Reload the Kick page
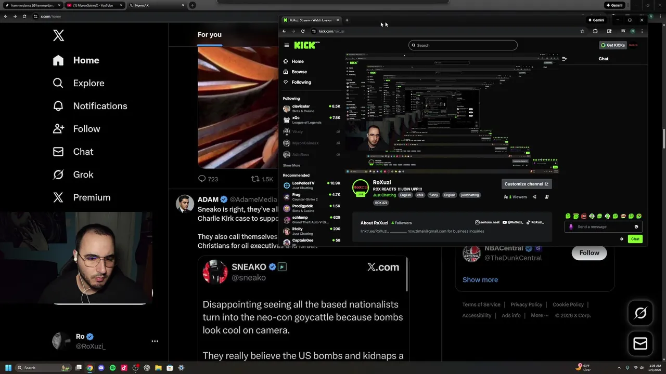Viewport: 666px width, 374px height. click(303, 31)
